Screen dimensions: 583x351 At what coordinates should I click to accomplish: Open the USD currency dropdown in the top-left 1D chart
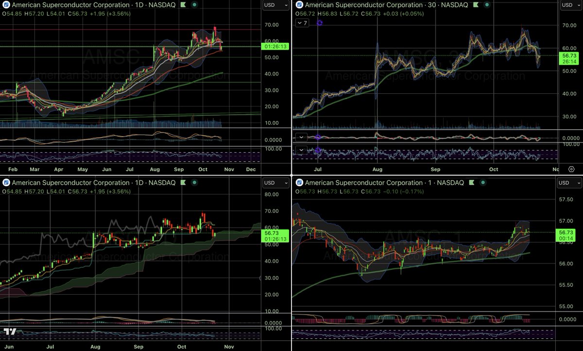click(275, 5)
